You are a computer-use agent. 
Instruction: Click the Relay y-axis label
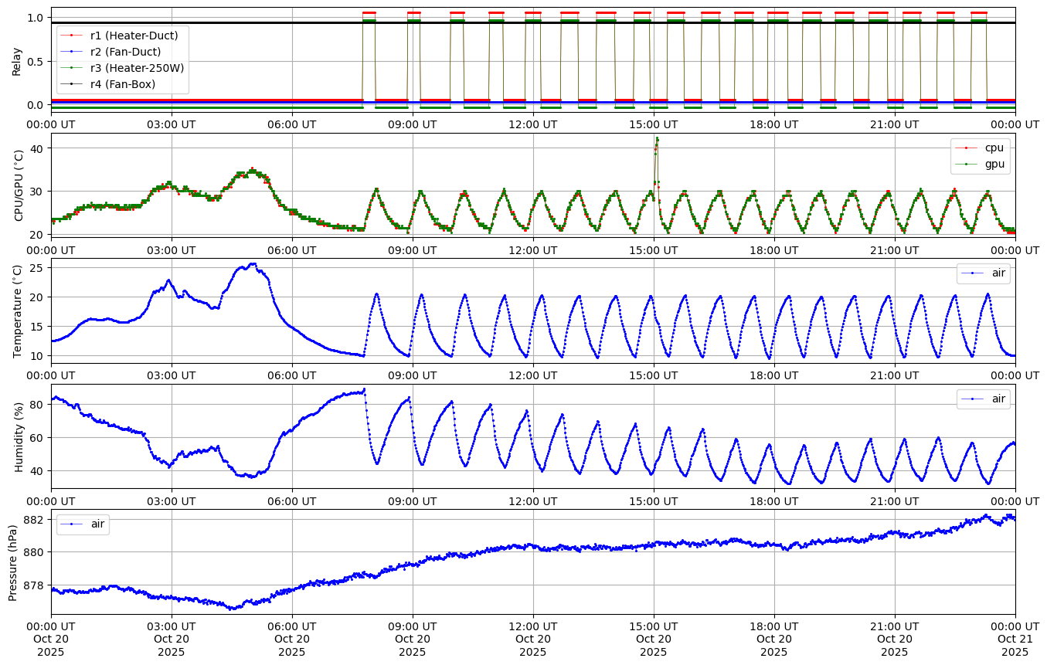coord(16,60)
